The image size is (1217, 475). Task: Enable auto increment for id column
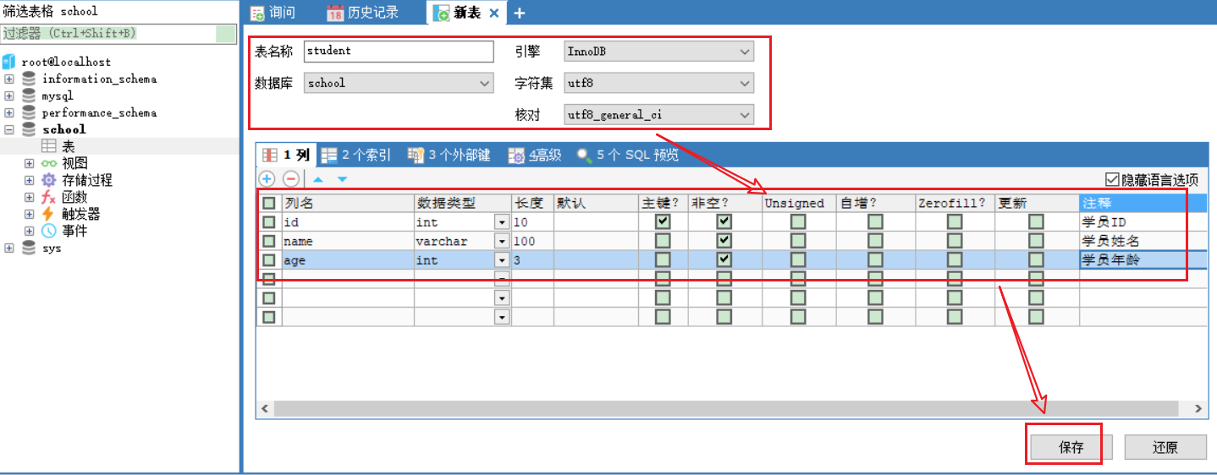(x=875, y=221)
